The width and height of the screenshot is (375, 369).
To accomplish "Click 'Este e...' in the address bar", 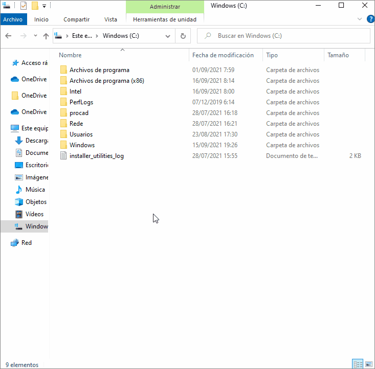I will (82, 36).
